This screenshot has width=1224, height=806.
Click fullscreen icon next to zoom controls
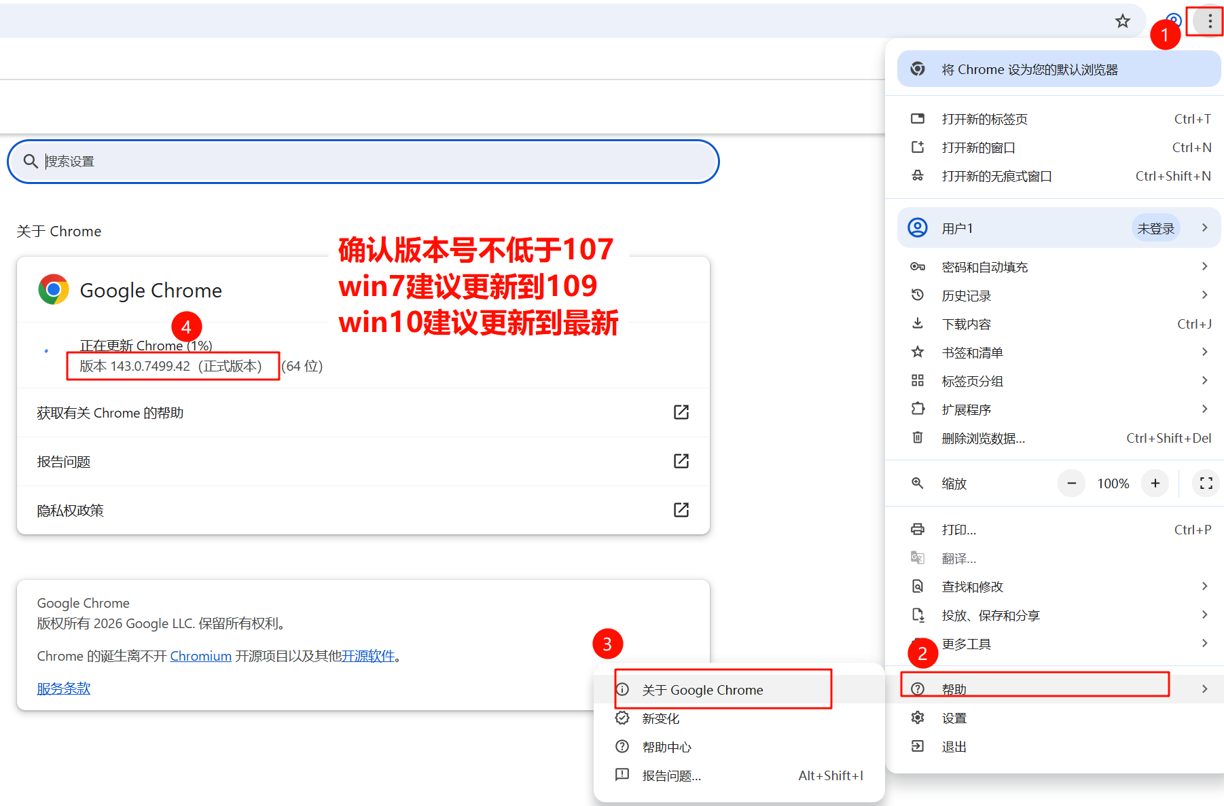pyautogui.click(x=1206, y=483)
